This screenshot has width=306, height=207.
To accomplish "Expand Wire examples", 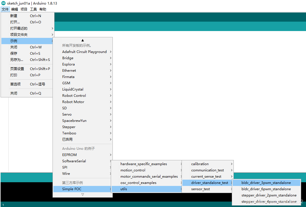I will tap(82, 173).
